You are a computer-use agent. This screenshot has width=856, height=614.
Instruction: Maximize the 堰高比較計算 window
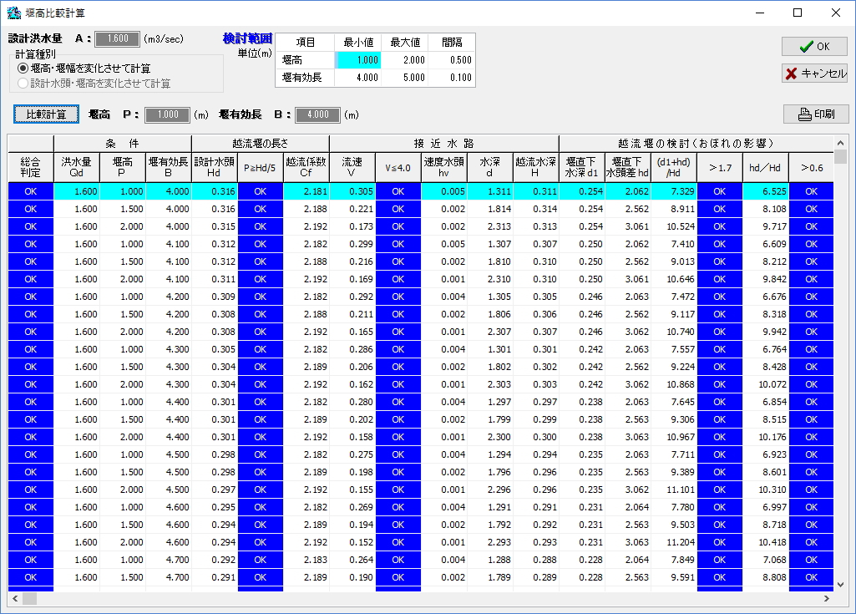pyautogui.click(x=798, y=13)
